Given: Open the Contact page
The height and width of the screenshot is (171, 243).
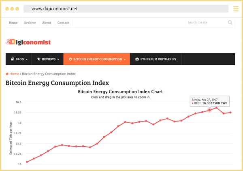Looking at the screenshot, I should pyautogui.click(x=63, y=23).
